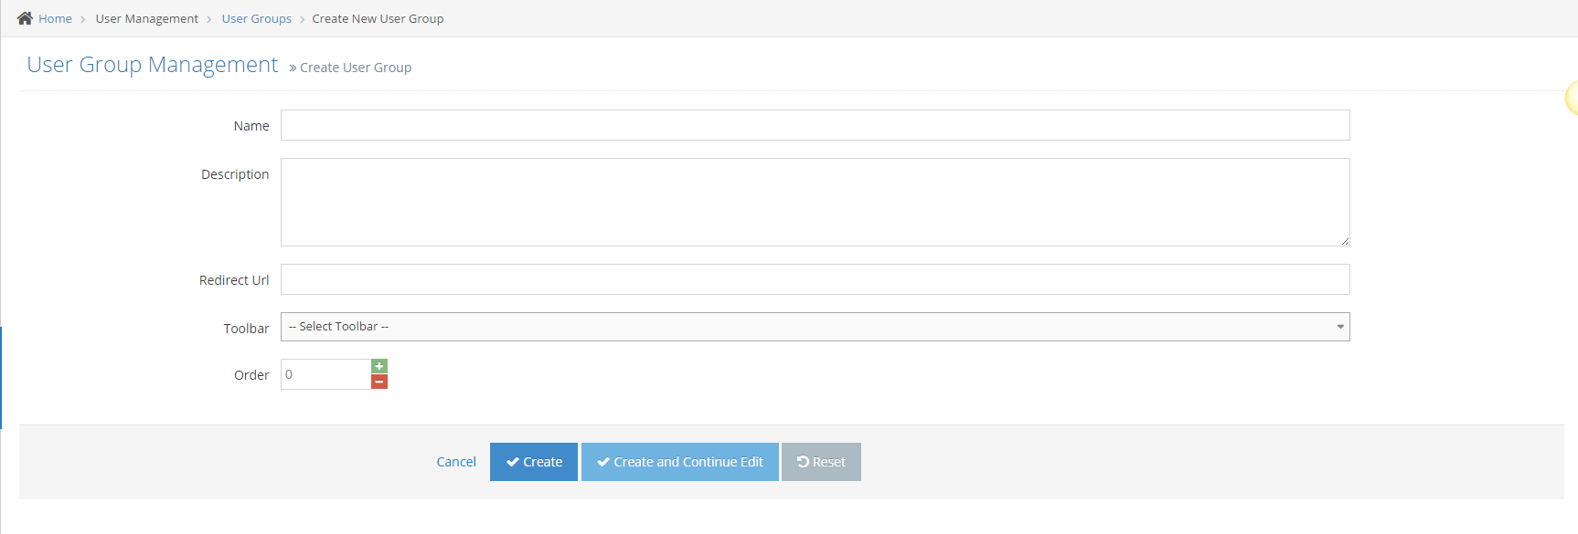This screenshot has width=1578, height=534.
Task: Click the Redirect Url input field
Action: [814, 279]
